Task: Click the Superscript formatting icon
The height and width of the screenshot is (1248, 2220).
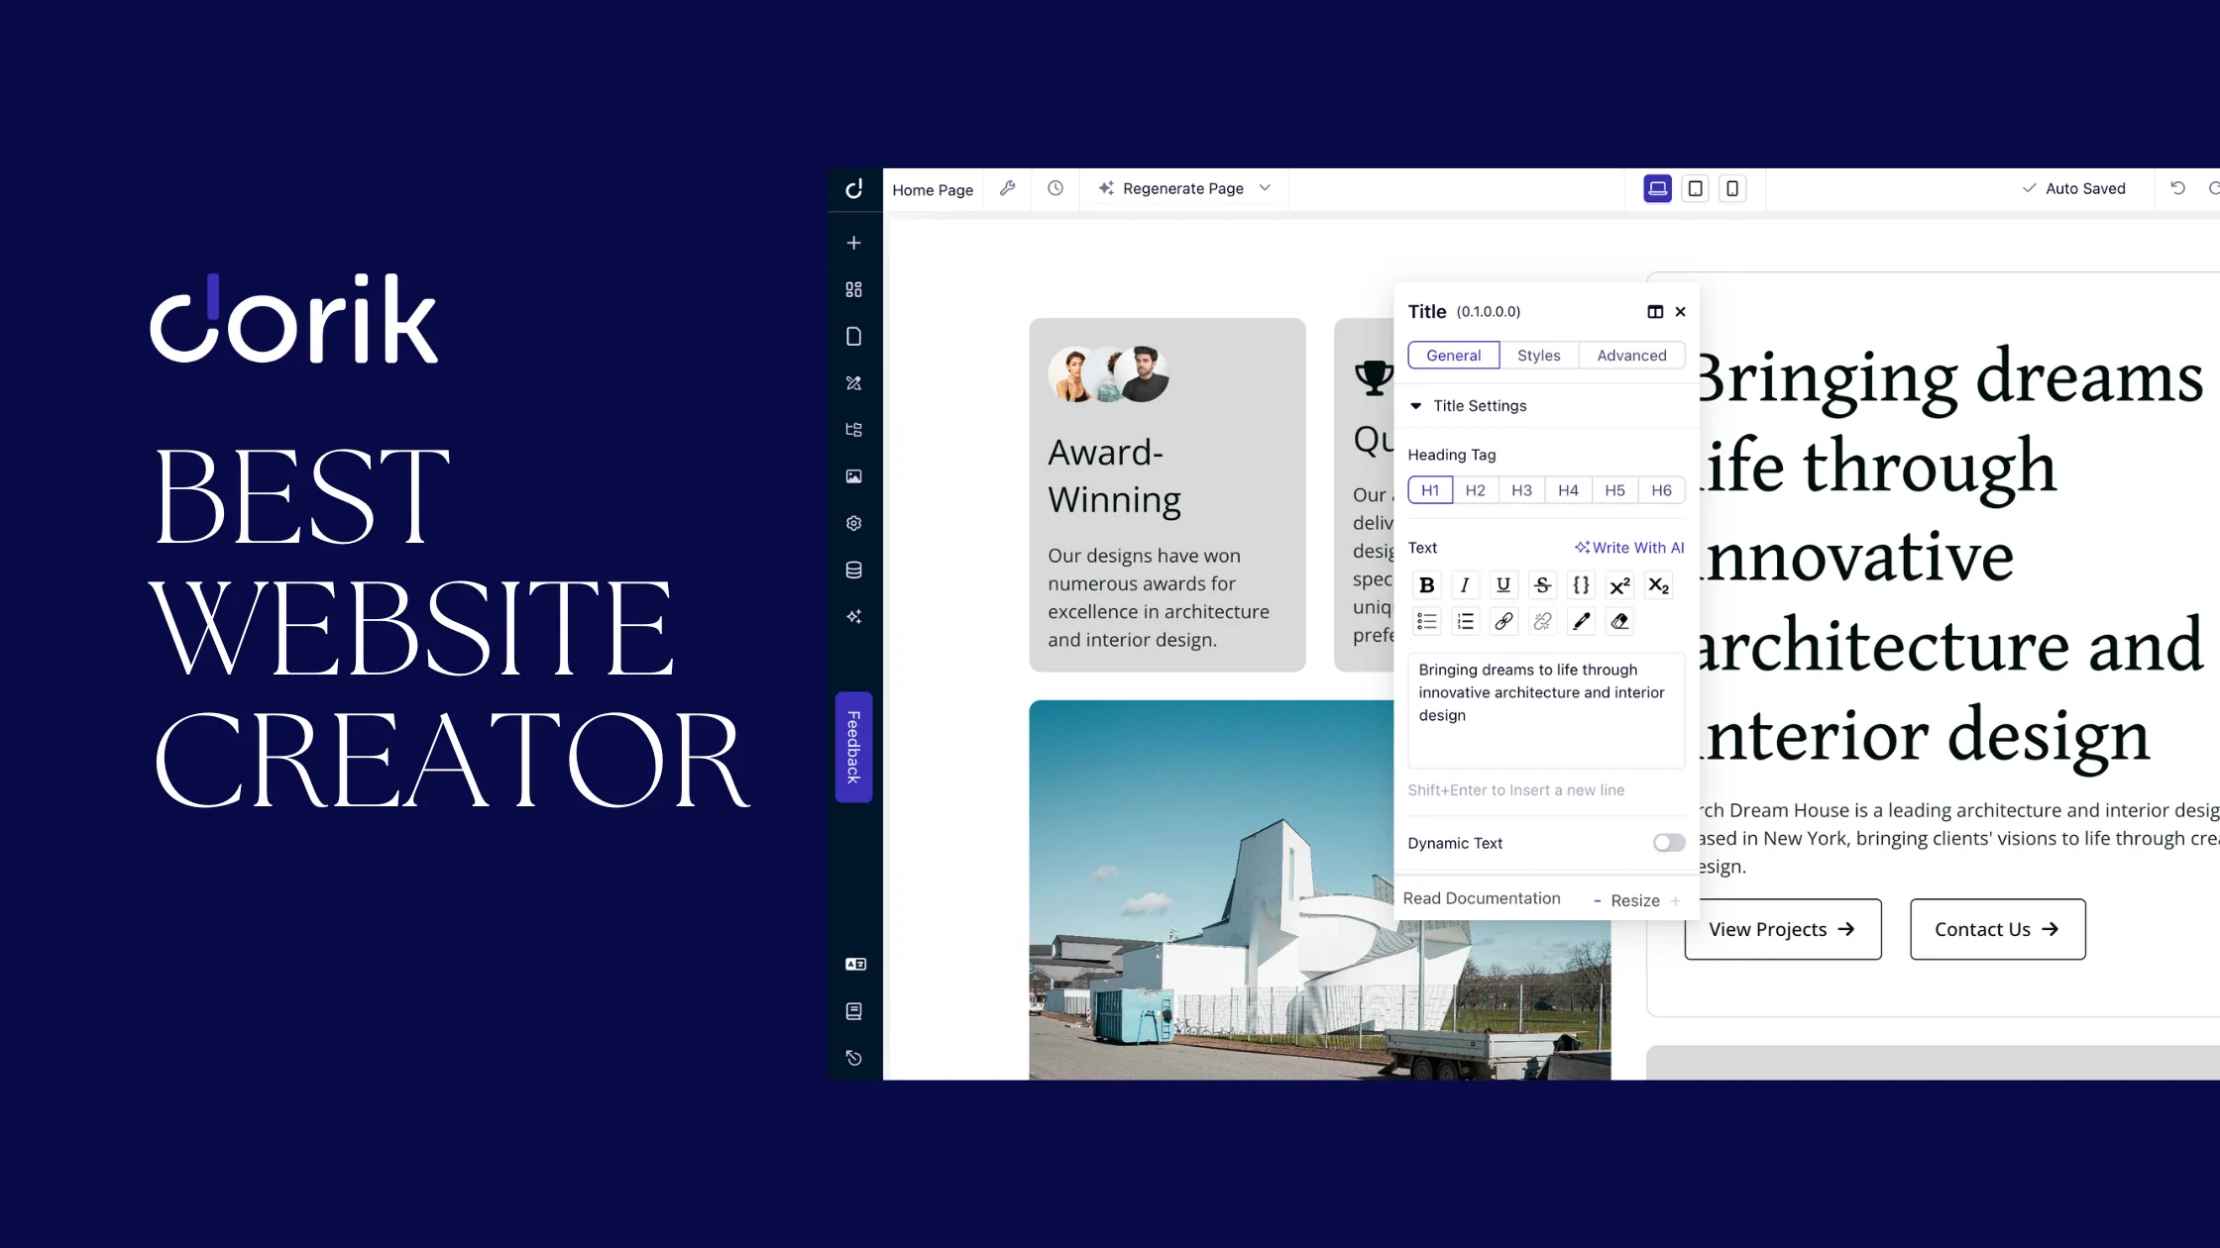Action: [1619, 585]
